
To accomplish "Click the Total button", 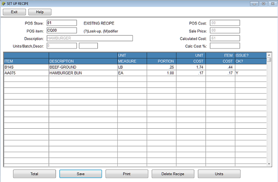I will point(34,174).
